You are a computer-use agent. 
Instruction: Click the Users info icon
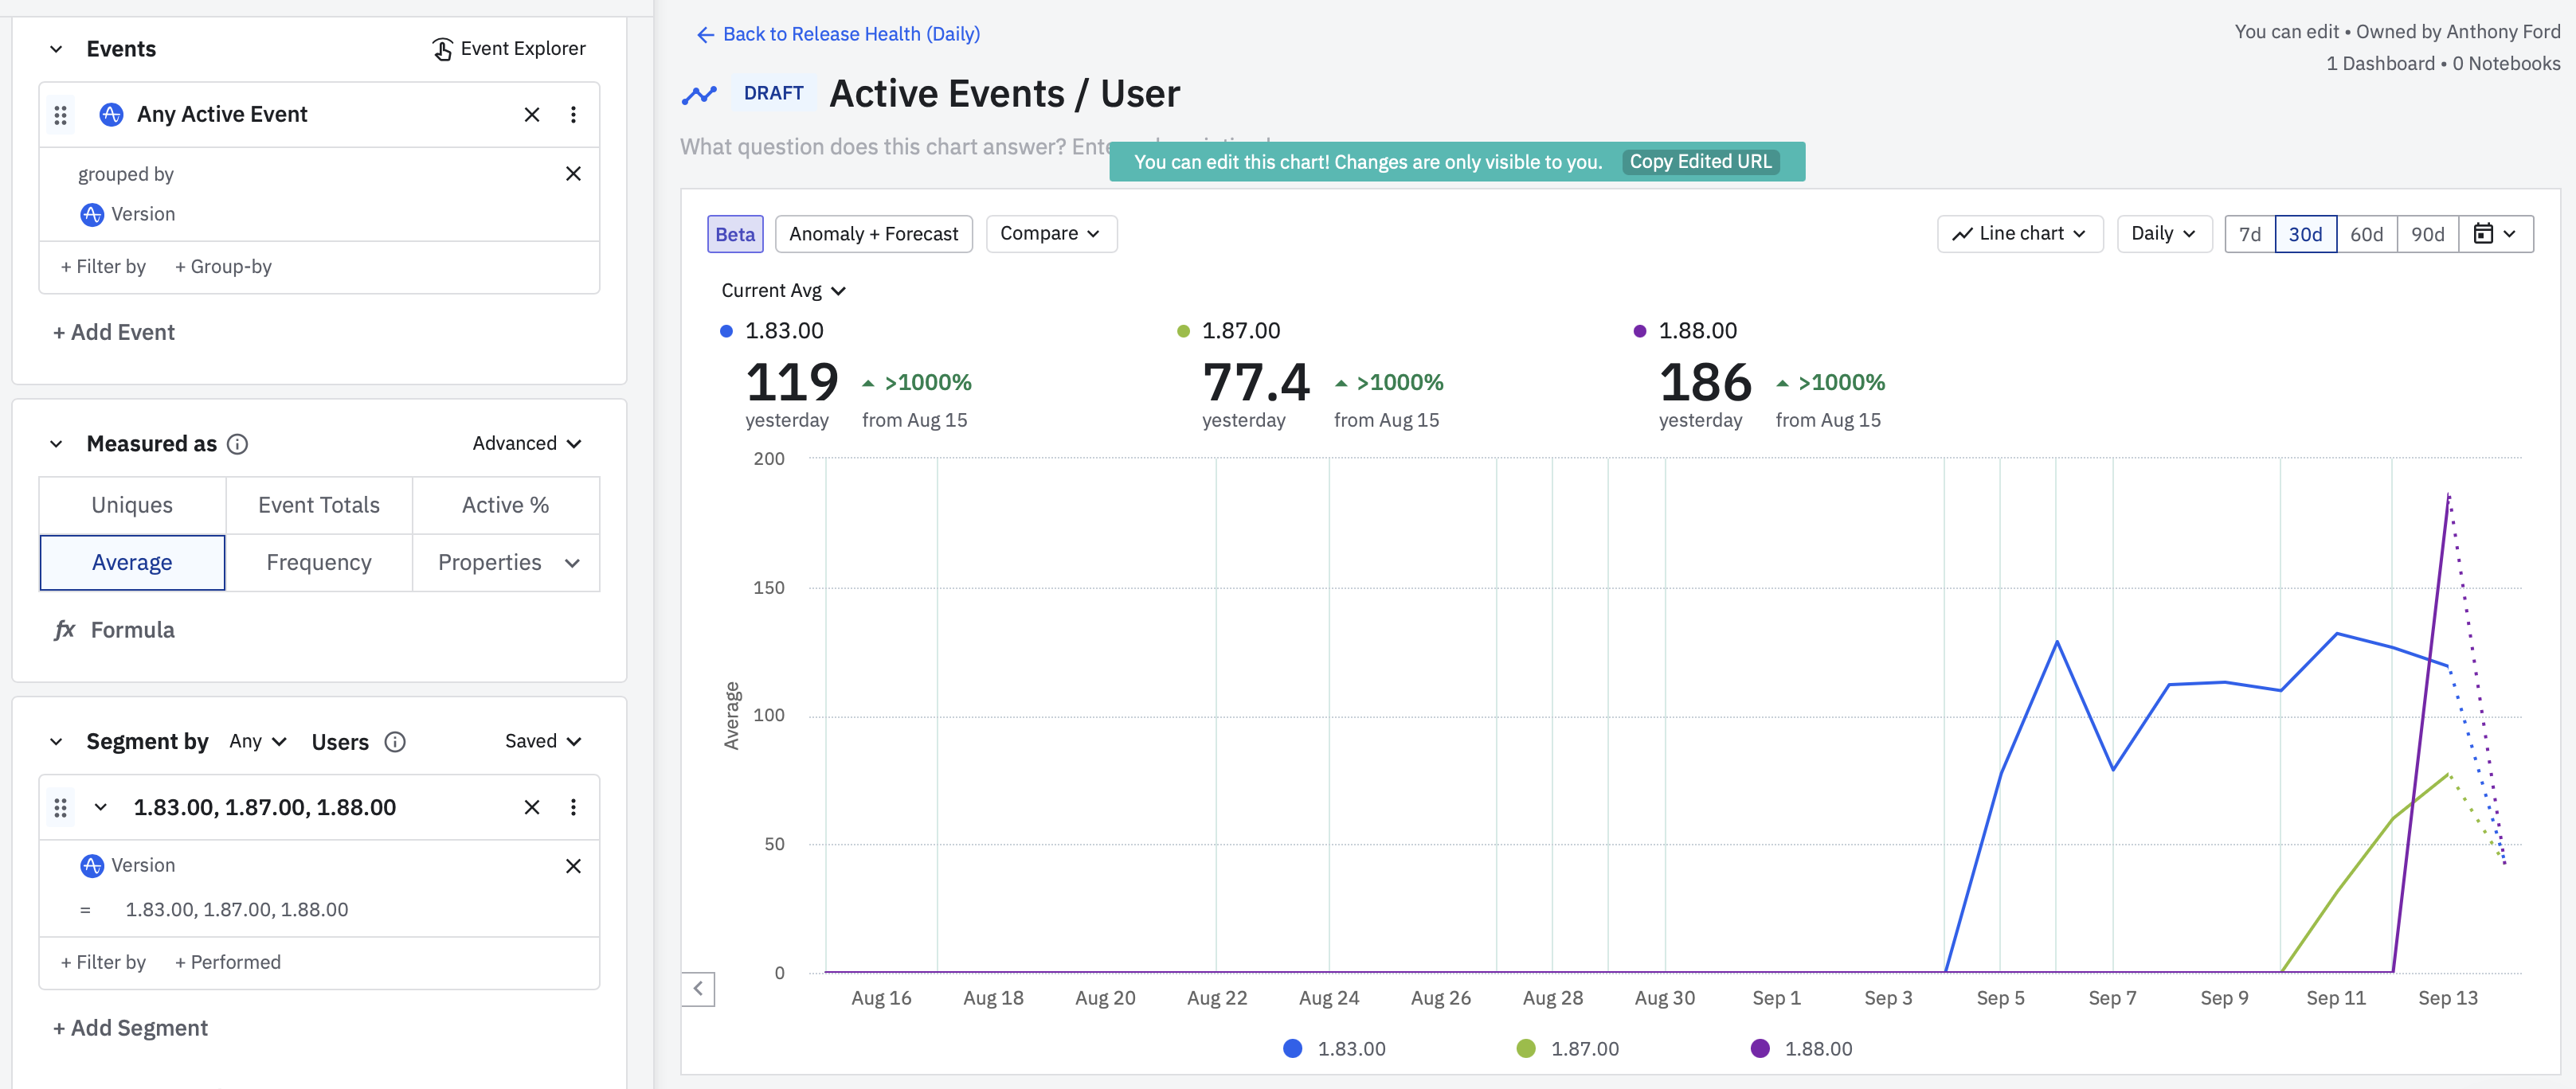click(x=395, y=741)
